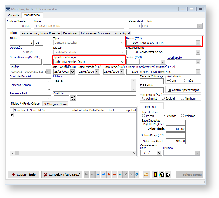Image resolution: width=219 pixels, height=198 pixels.
Task: Select Judicial process radio button
Action: pyautogui.click(x=163, y=98)
